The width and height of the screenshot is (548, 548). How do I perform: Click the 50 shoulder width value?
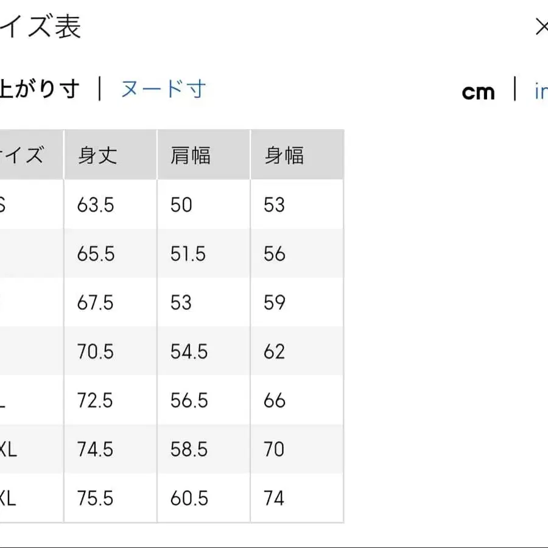[180, 205]
